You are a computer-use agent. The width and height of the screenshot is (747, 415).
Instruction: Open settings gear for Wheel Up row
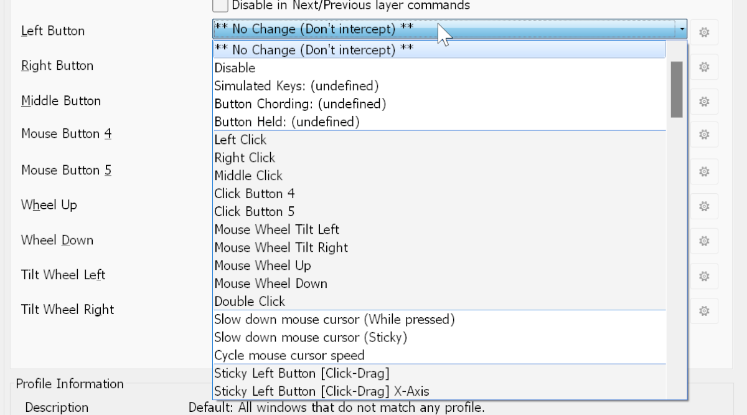tap(704, 206)
